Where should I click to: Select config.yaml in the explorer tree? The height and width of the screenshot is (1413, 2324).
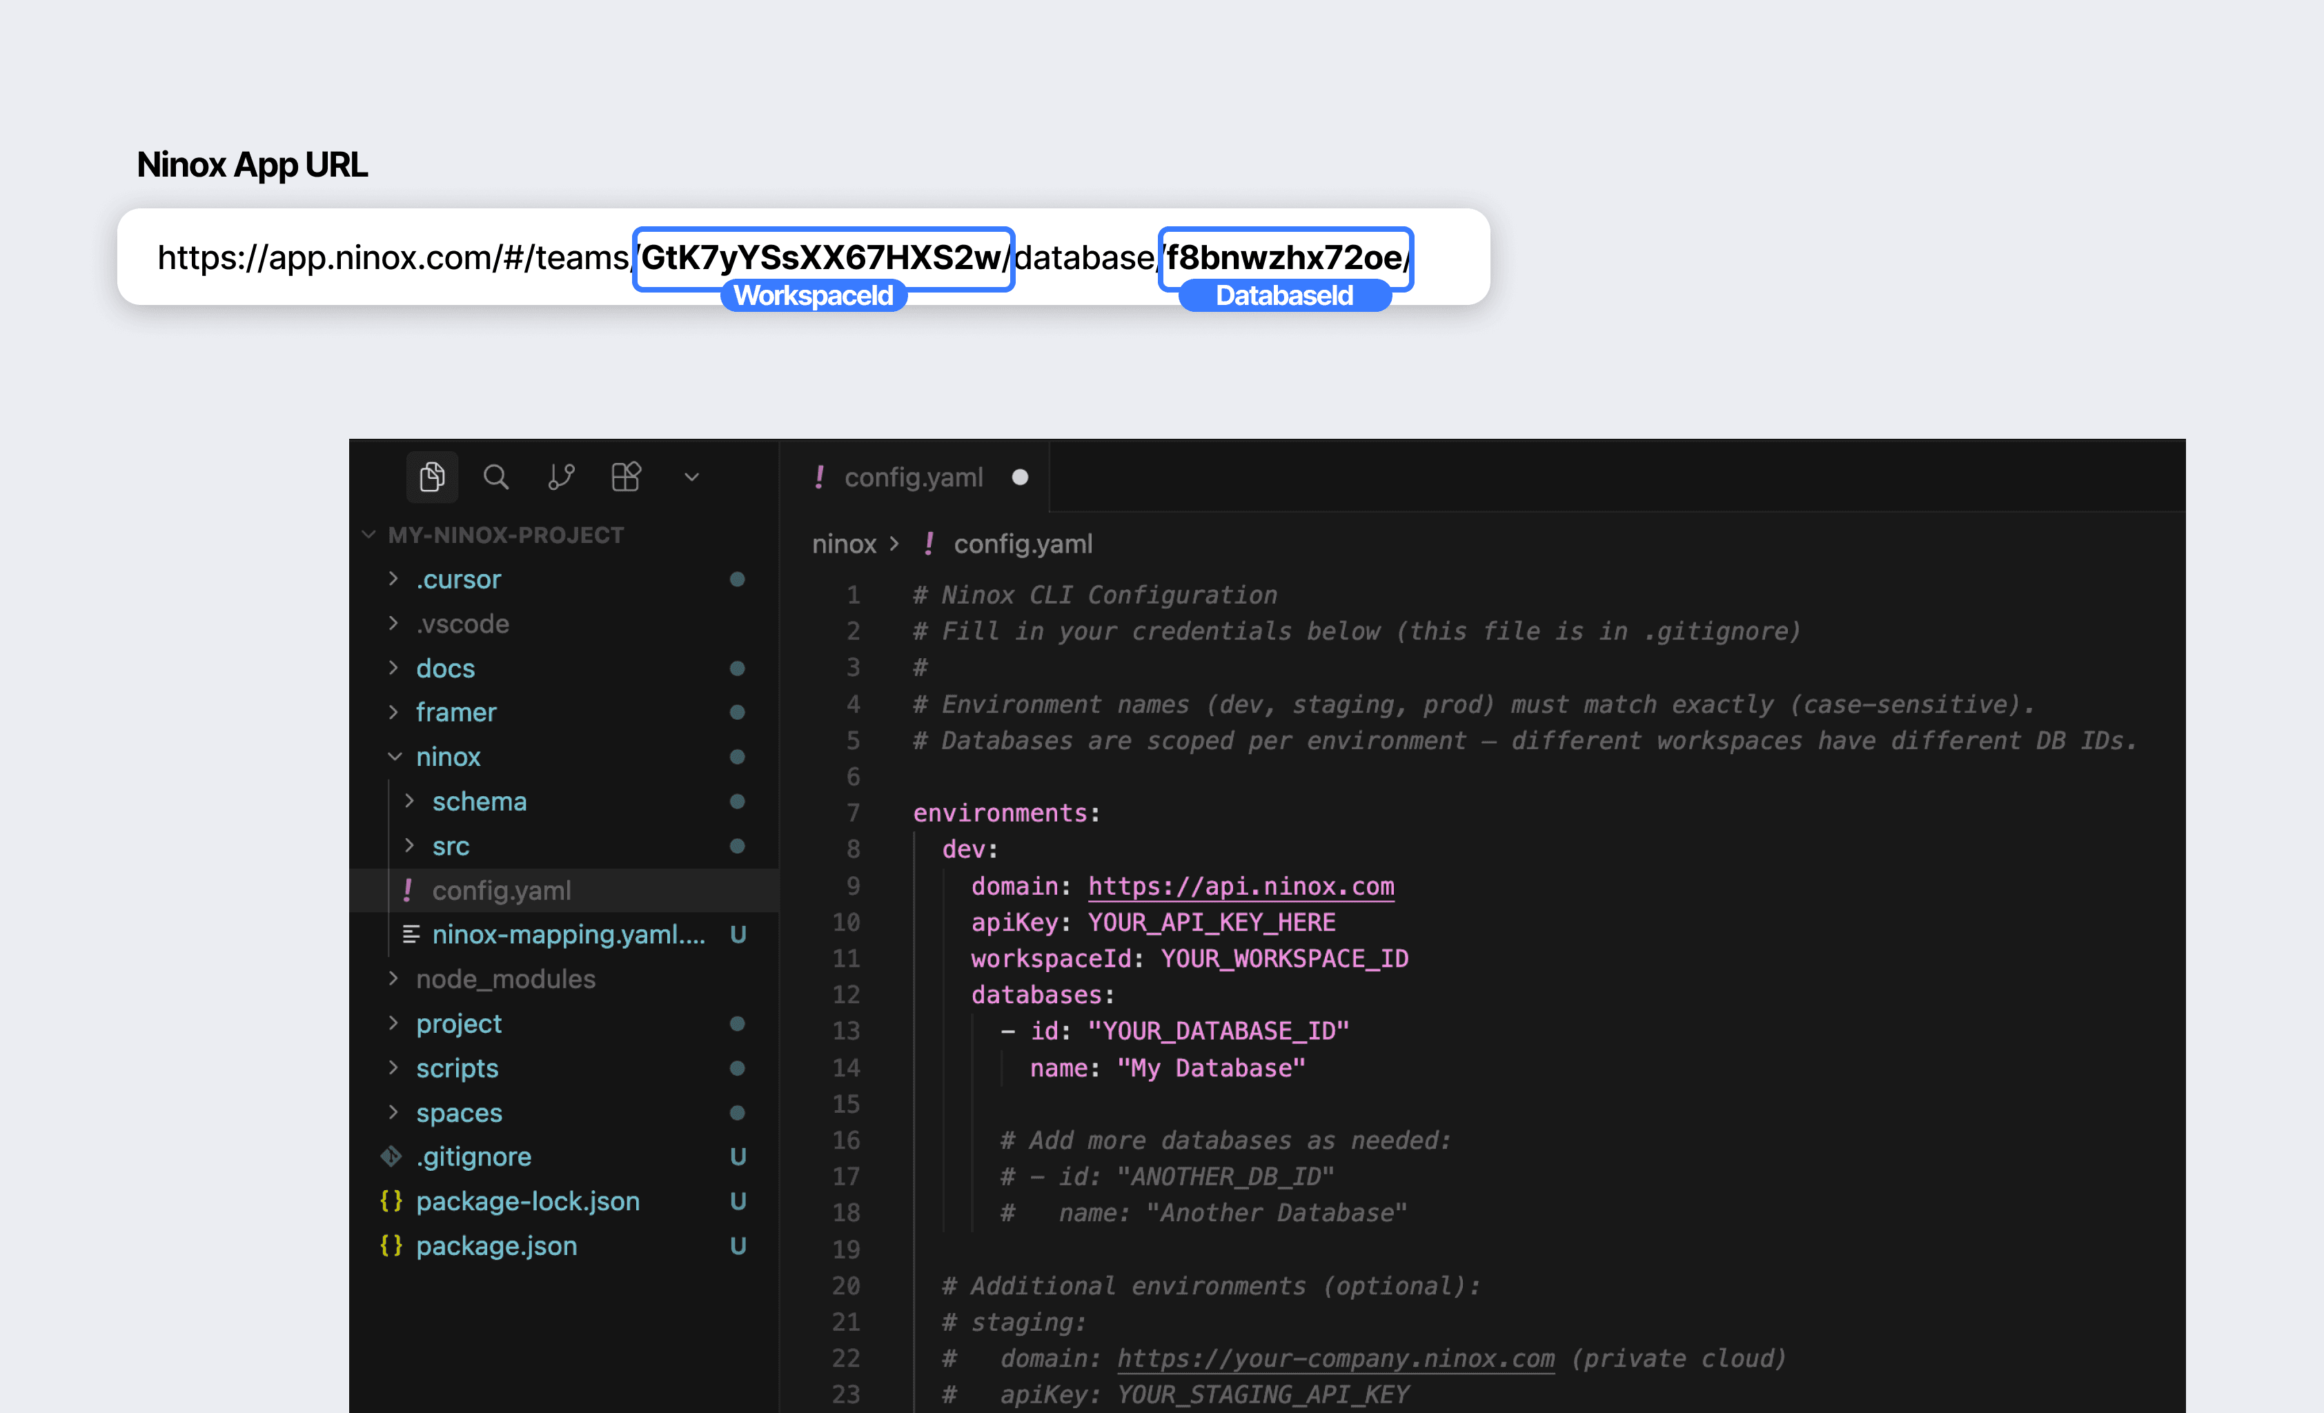[501, 891]
